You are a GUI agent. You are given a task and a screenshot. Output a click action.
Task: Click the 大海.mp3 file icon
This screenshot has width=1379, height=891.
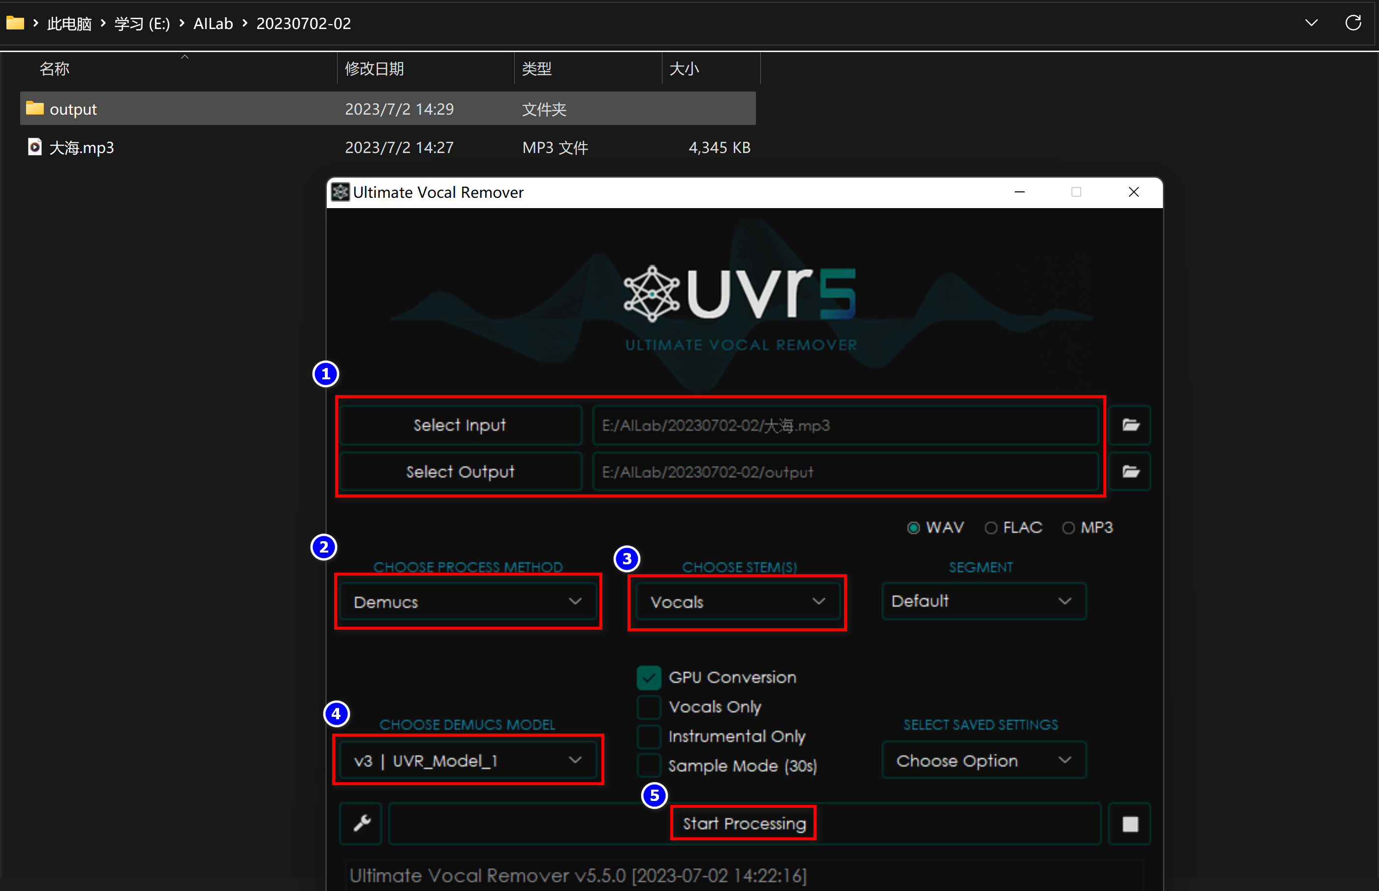point(35,147)
